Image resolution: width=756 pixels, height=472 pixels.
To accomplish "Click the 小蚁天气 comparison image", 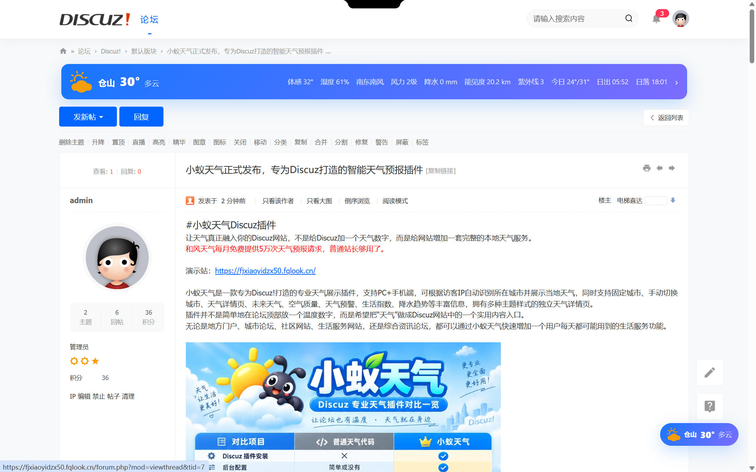I will coord(343,407).
